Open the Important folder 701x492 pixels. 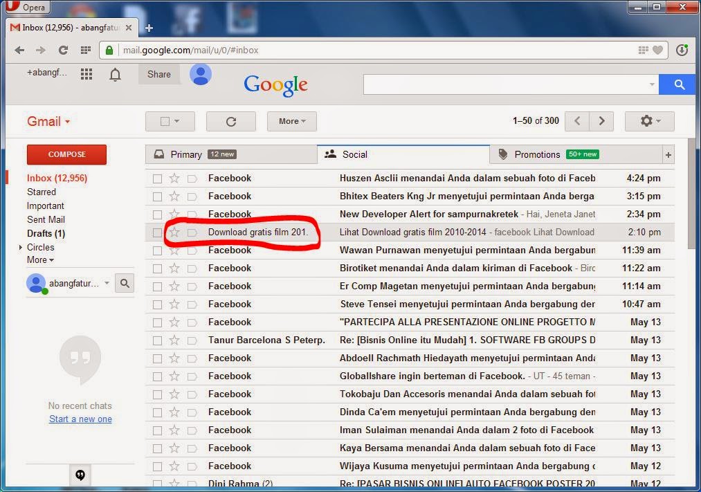tap(46, 206)
